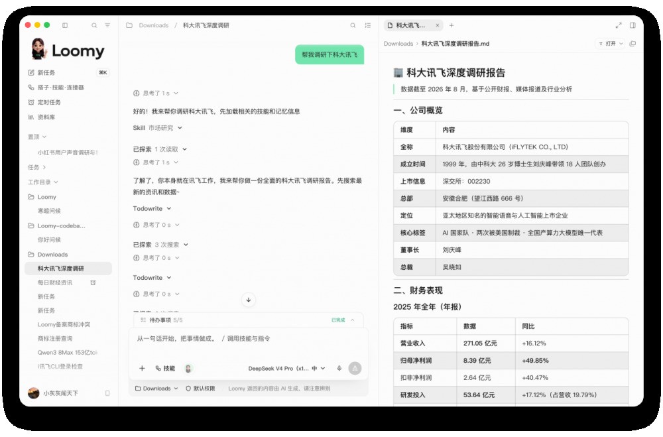Click the icon beside user 小灰灰闯天下
Screen dimensions: 663x437
point(107,393)
